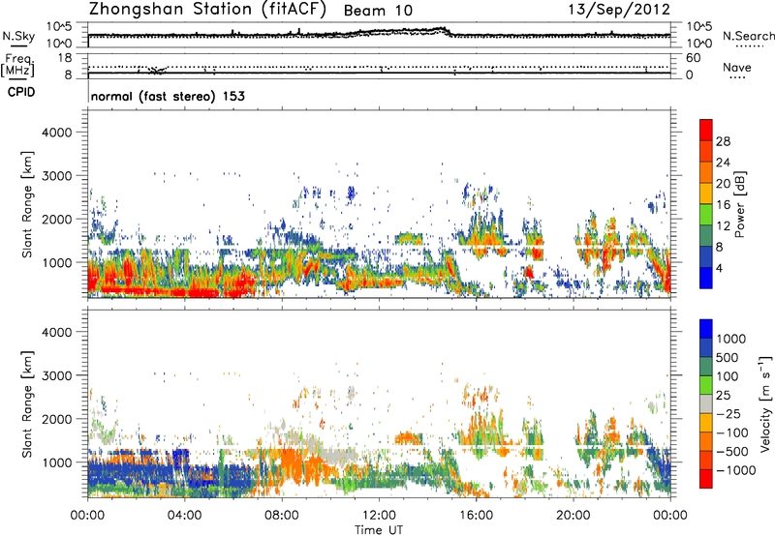Click Slant Range [km] label of power panel

point(27,204)
